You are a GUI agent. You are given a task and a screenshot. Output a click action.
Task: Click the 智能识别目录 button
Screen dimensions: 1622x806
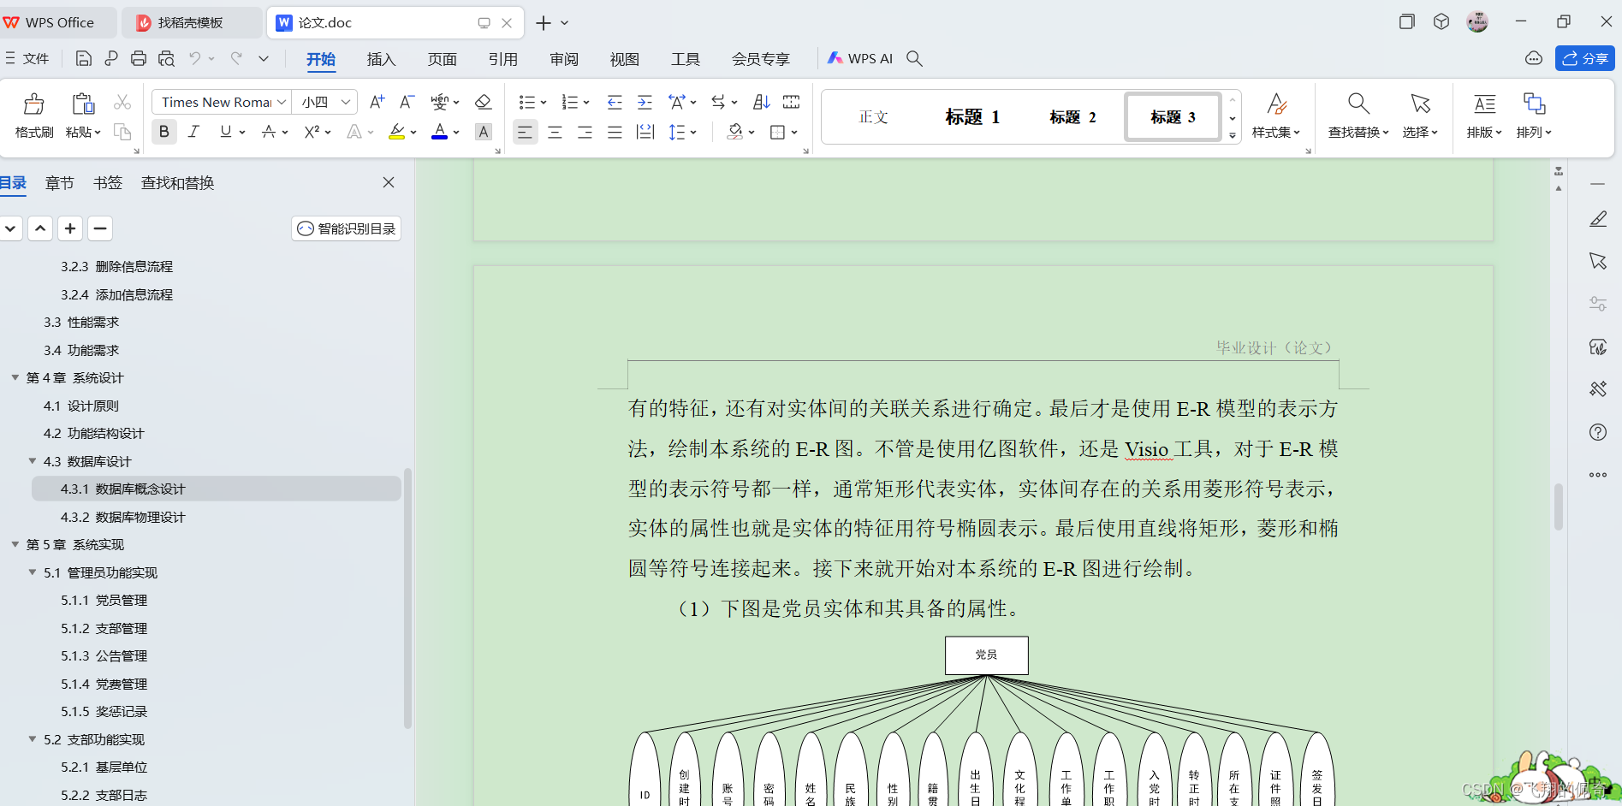347,228
